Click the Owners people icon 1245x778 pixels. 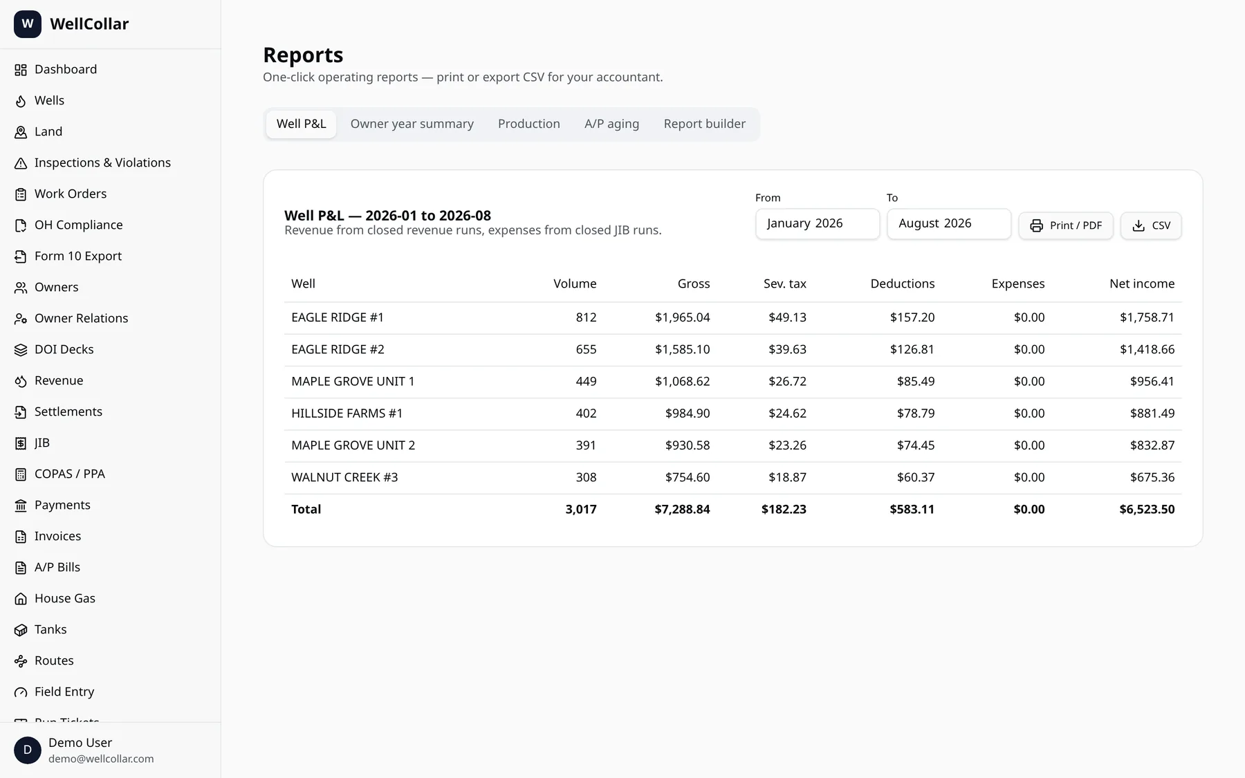click(x=21, y=288)
